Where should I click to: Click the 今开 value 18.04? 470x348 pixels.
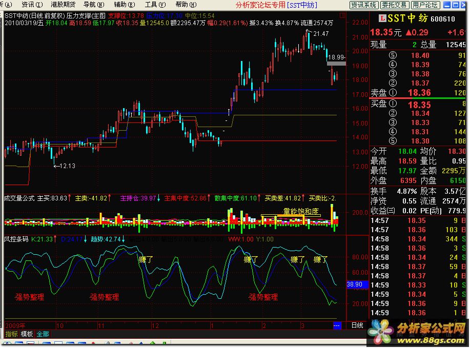tap(407, 151)
